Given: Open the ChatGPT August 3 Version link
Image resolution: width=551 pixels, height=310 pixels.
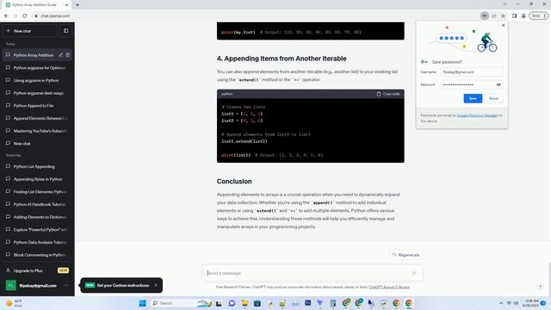Looking at the screenshot, I should pyautogui.click(x=389, y=287).
